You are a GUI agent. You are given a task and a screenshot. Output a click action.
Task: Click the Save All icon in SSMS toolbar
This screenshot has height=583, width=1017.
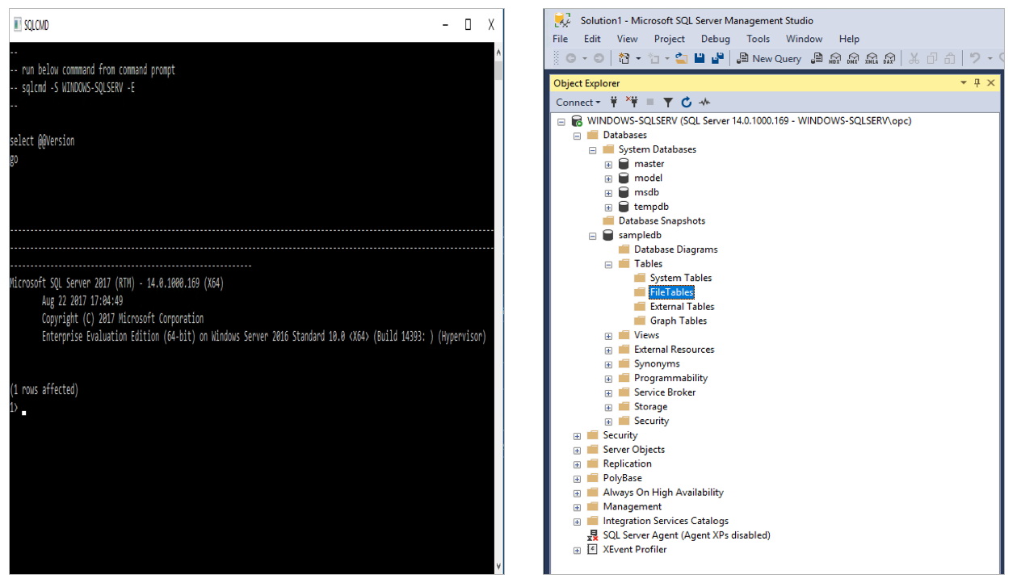718,58
